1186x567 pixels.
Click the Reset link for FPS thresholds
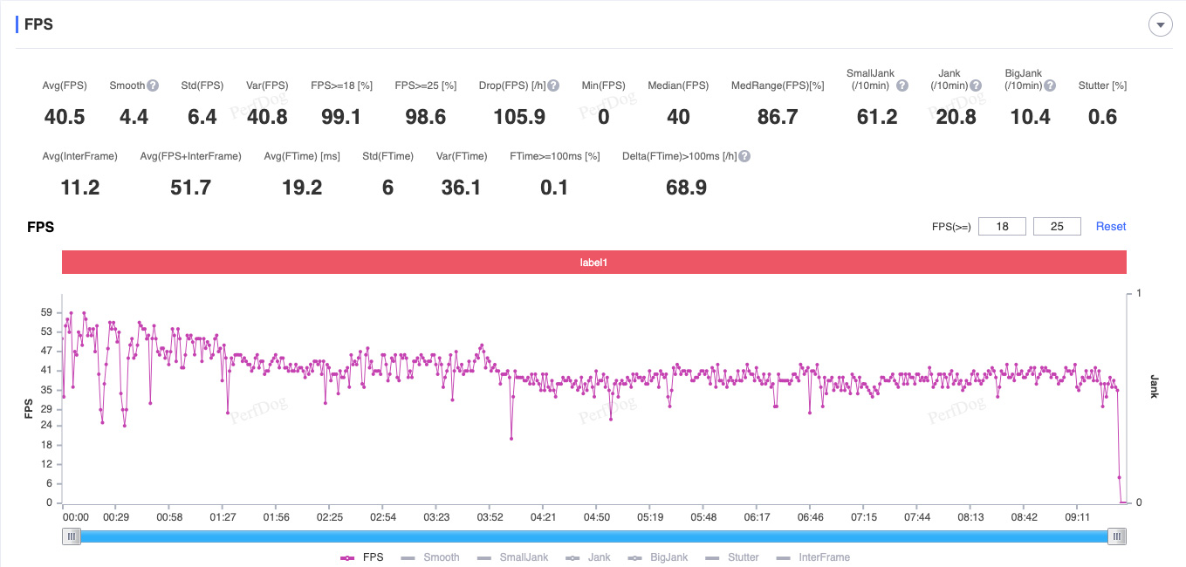coord(1111,227)
